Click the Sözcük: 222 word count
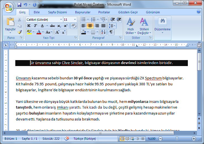Viewport: 204px width, 144px height. point(51,139)
